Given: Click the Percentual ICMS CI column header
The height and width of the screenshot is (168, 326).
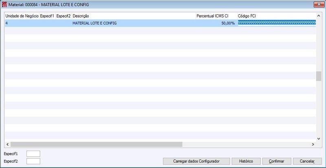Looking at the screenshot, I should coord(216,16).
